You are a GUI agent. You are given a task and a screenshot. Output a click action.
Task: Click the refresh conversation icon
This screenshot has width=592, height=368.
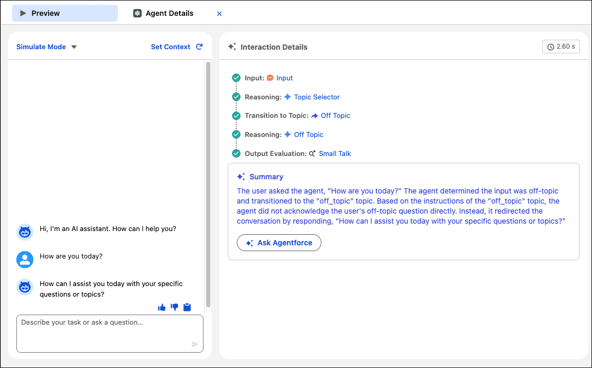[199, 47]
